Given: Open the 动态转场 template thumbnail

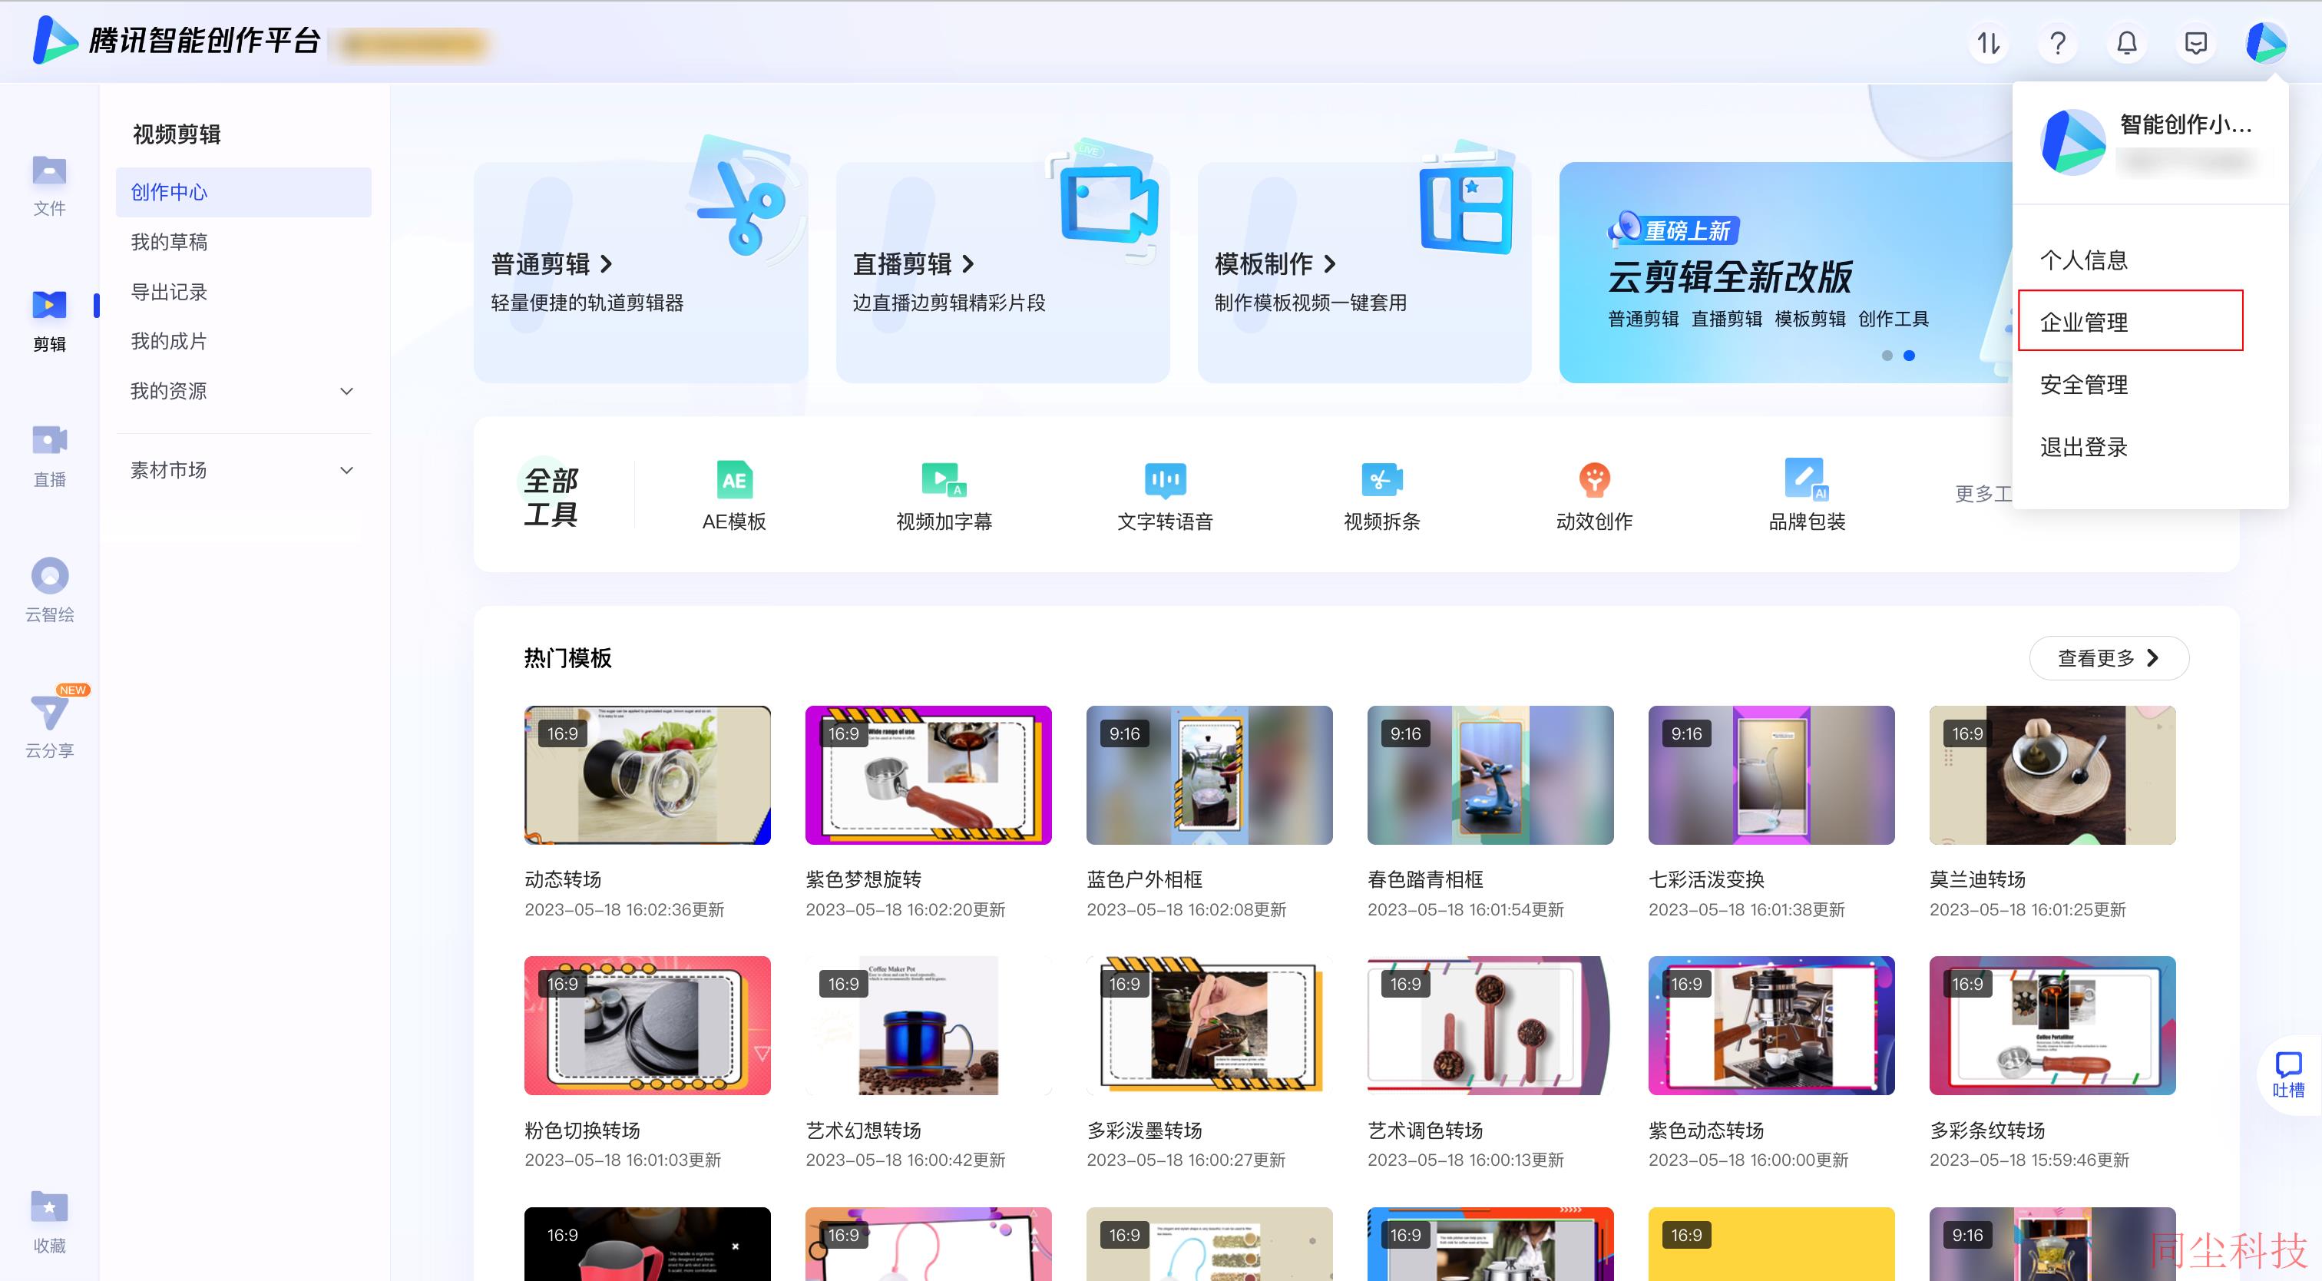Looking at the screenshot, I should [x=647, y=774].
